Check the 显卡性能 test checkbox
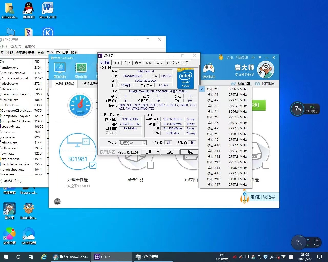328x262 pixels. pyautogui.click(x=150, y=166)
